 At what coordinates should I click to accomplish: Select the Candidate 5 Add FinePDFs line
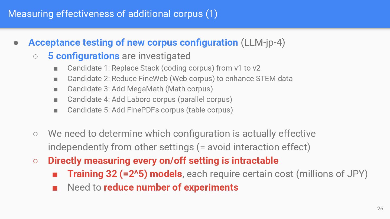150,110
